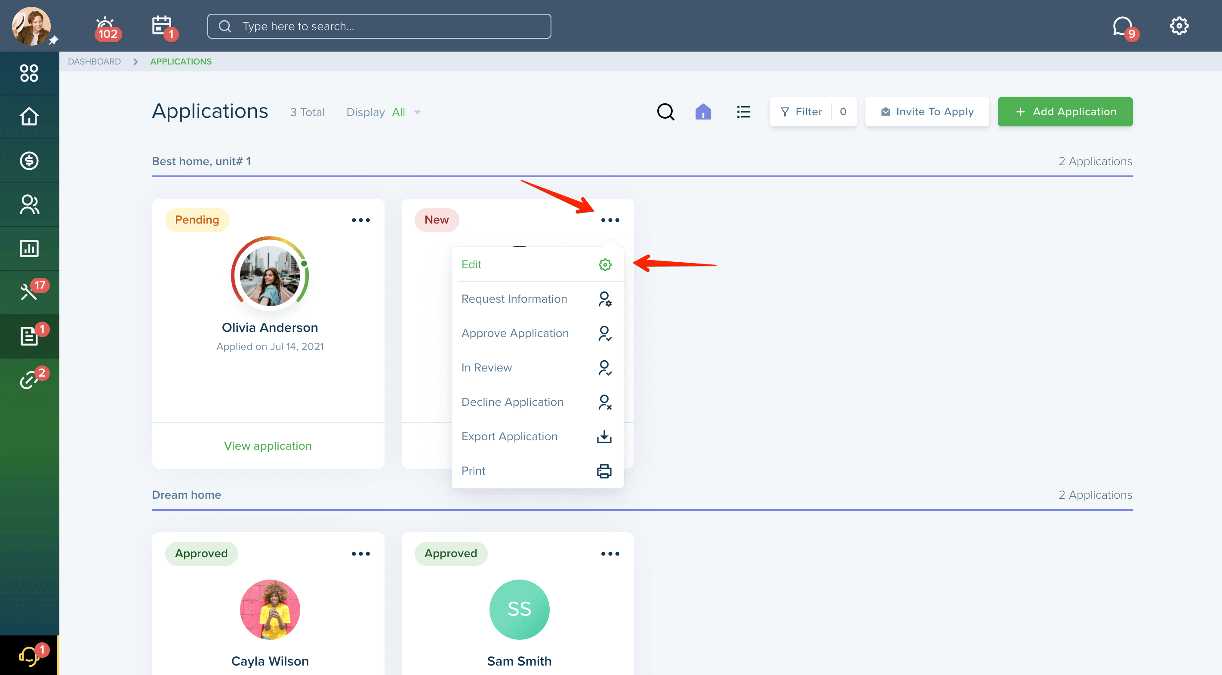Select Print in the context menu
1222x675 pixels.
(537, 471)
